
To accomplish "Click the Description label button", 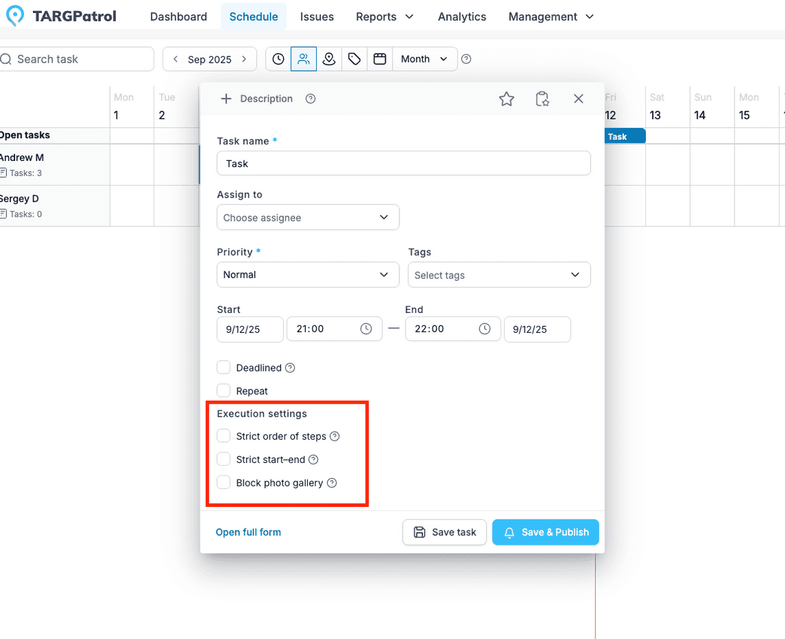I will [266, 98].
